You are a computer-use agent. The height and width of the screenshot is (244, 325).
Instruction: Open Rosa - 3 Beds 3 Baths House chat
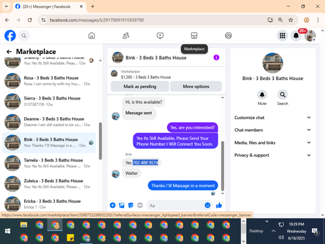pos(49,81)
